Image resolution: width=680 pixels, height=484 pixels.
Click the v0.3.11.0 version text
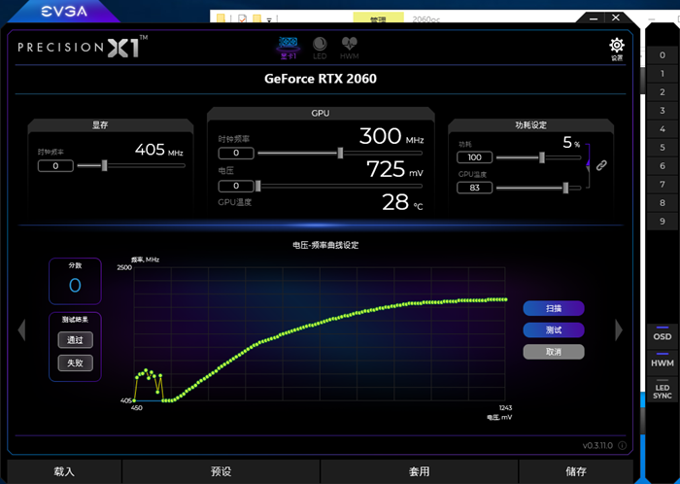point(597,445)
